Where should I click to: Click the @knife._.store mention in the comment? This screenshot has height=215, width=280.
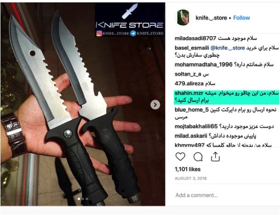[x=228, y=48]
